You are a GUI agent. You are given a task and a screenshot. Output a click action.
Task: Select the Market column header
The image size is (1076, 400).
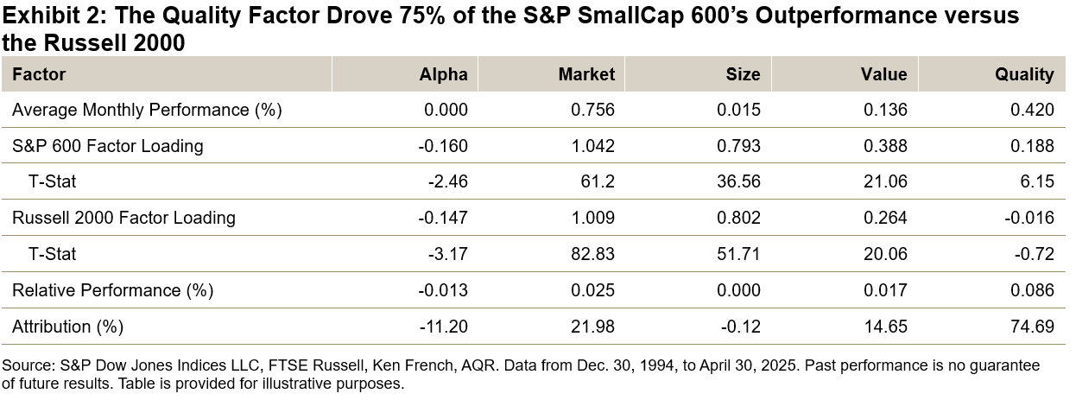(586, 74)
